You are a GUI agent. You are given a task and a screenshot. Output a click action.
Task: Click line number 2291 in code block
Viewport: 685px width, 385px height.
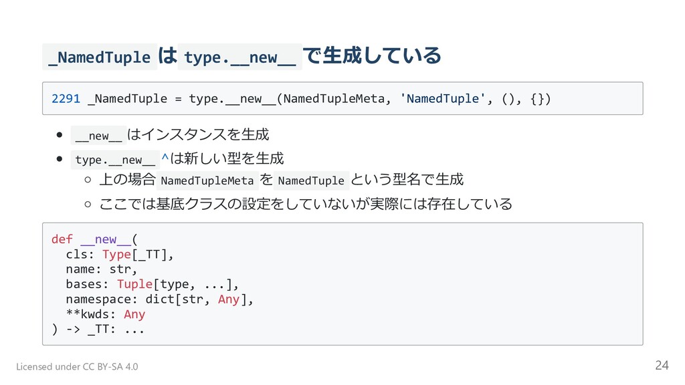(66, 99)
